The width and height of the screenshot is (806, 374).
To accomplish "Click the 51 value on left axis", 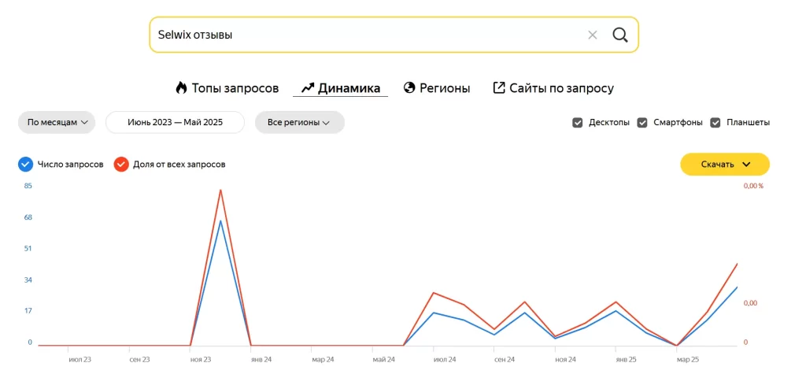I will pos(28,249).
